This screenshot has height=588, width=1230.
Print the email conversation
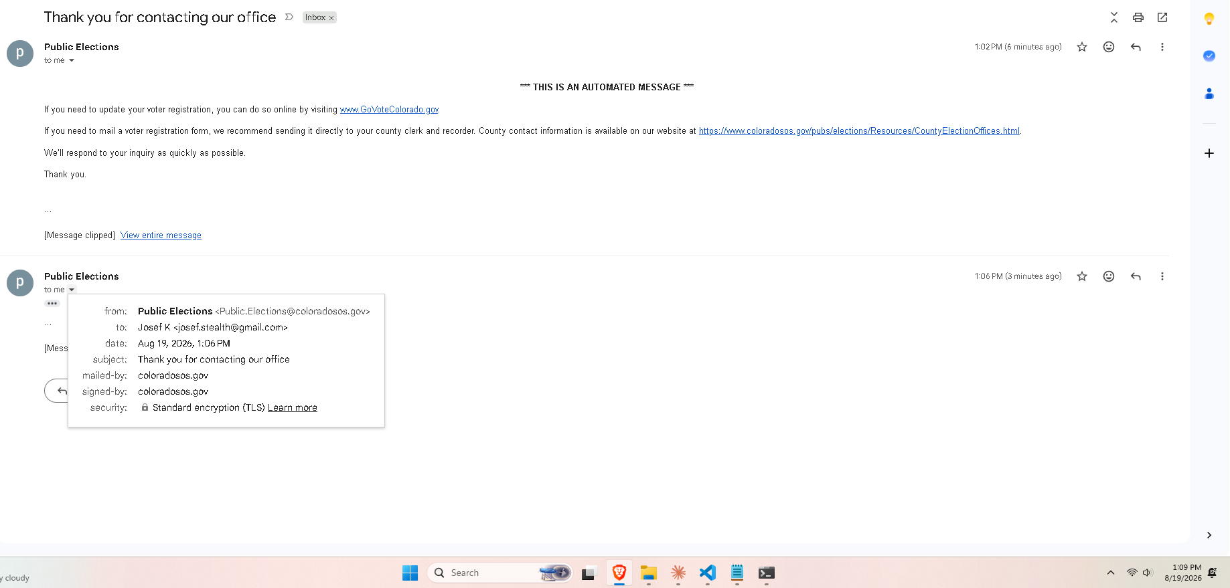point(1138,17)
